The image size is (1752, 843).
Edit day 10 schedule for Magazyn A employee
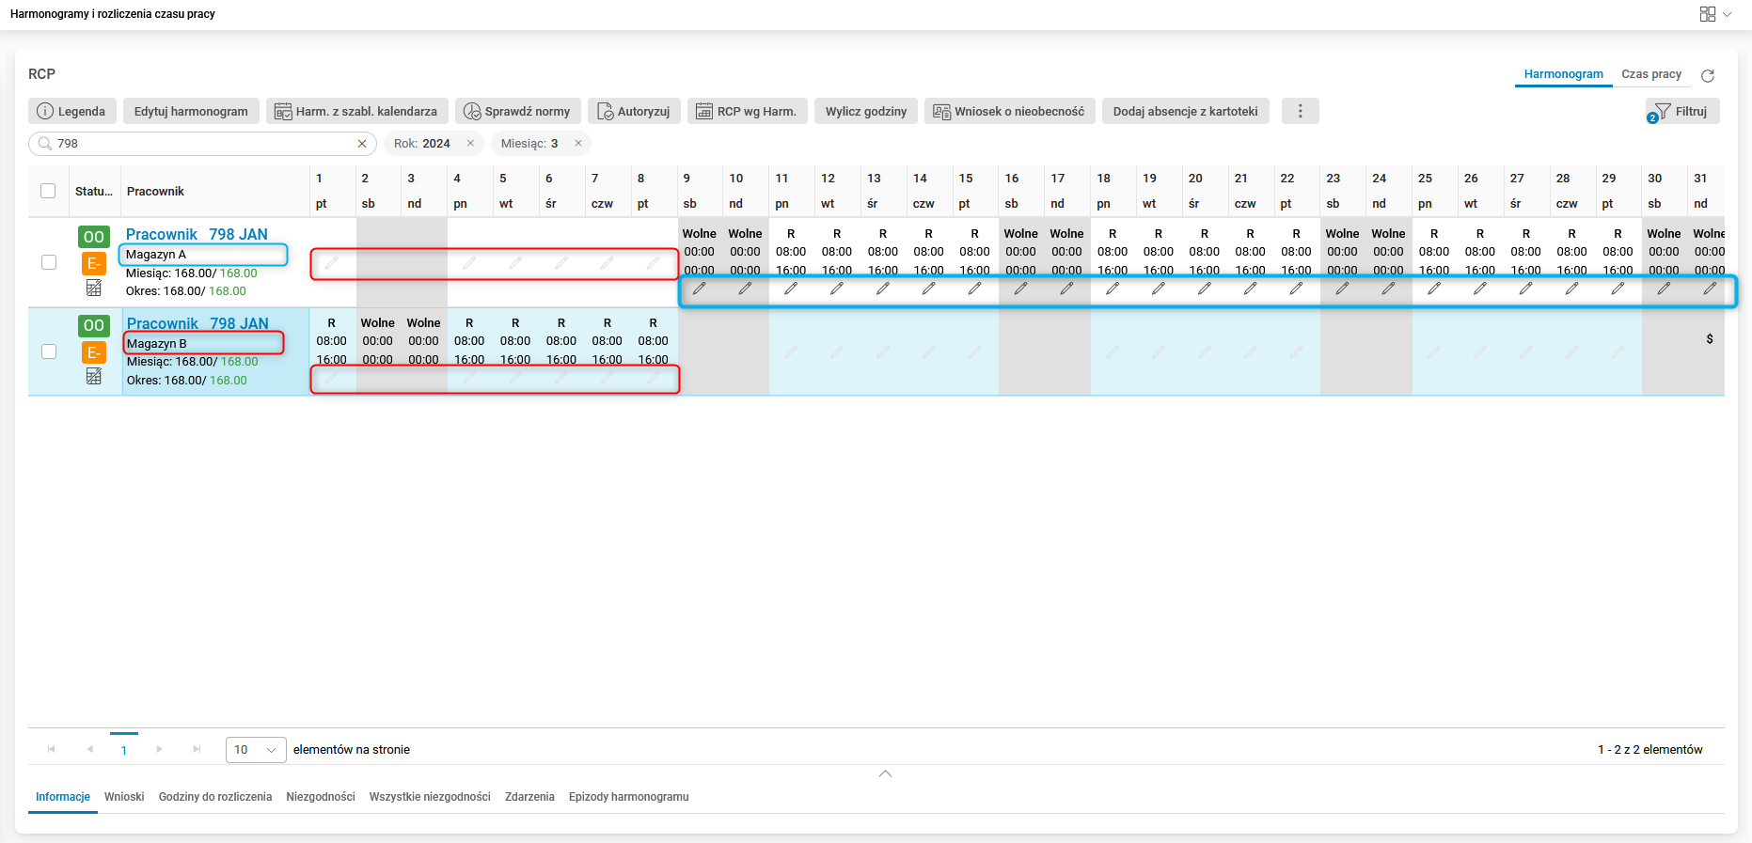click(745, 289)
